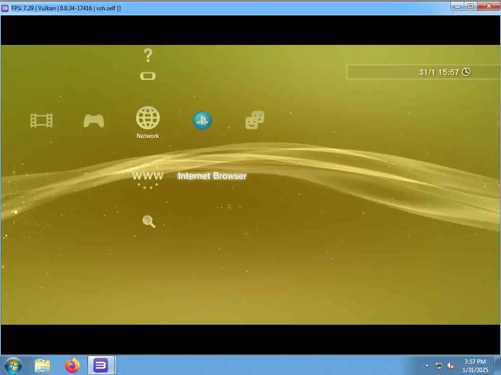
Task: Click the network tray icon
Action: coord(439,365)
